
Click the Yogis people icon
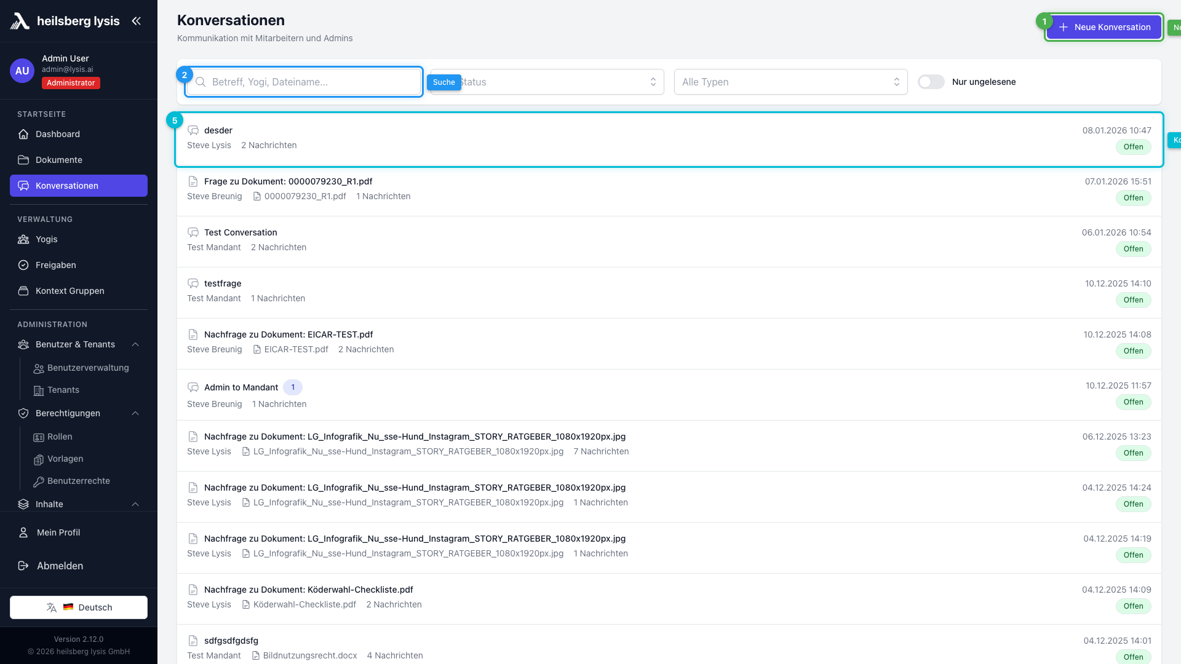(23, 239)
